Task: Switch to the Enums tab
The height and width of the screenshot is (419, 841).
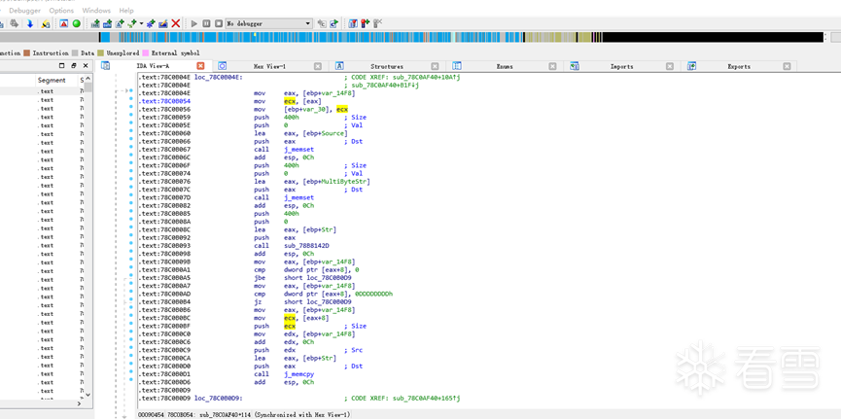Action: (505, 66)
